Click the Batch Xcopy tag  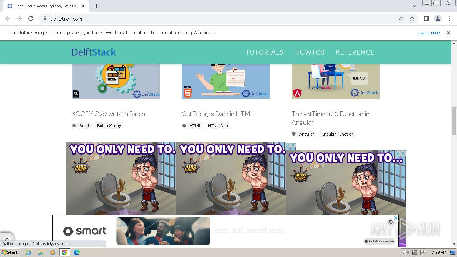click(x=109, y=126)
